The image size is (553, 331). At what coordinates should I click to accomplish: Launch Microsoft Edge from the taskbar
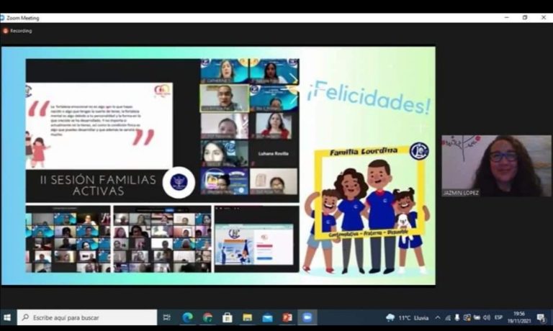pos(187,317)
